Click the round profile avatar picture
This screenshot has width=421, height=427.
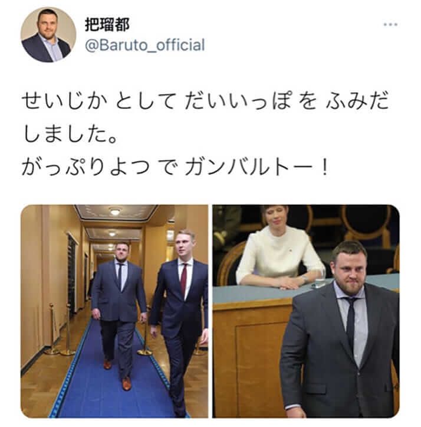click(x=48, y=35)
